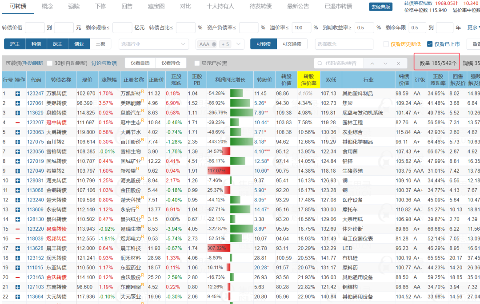Remove 易瑞转债 via red minus icon

tap(18, 229)
